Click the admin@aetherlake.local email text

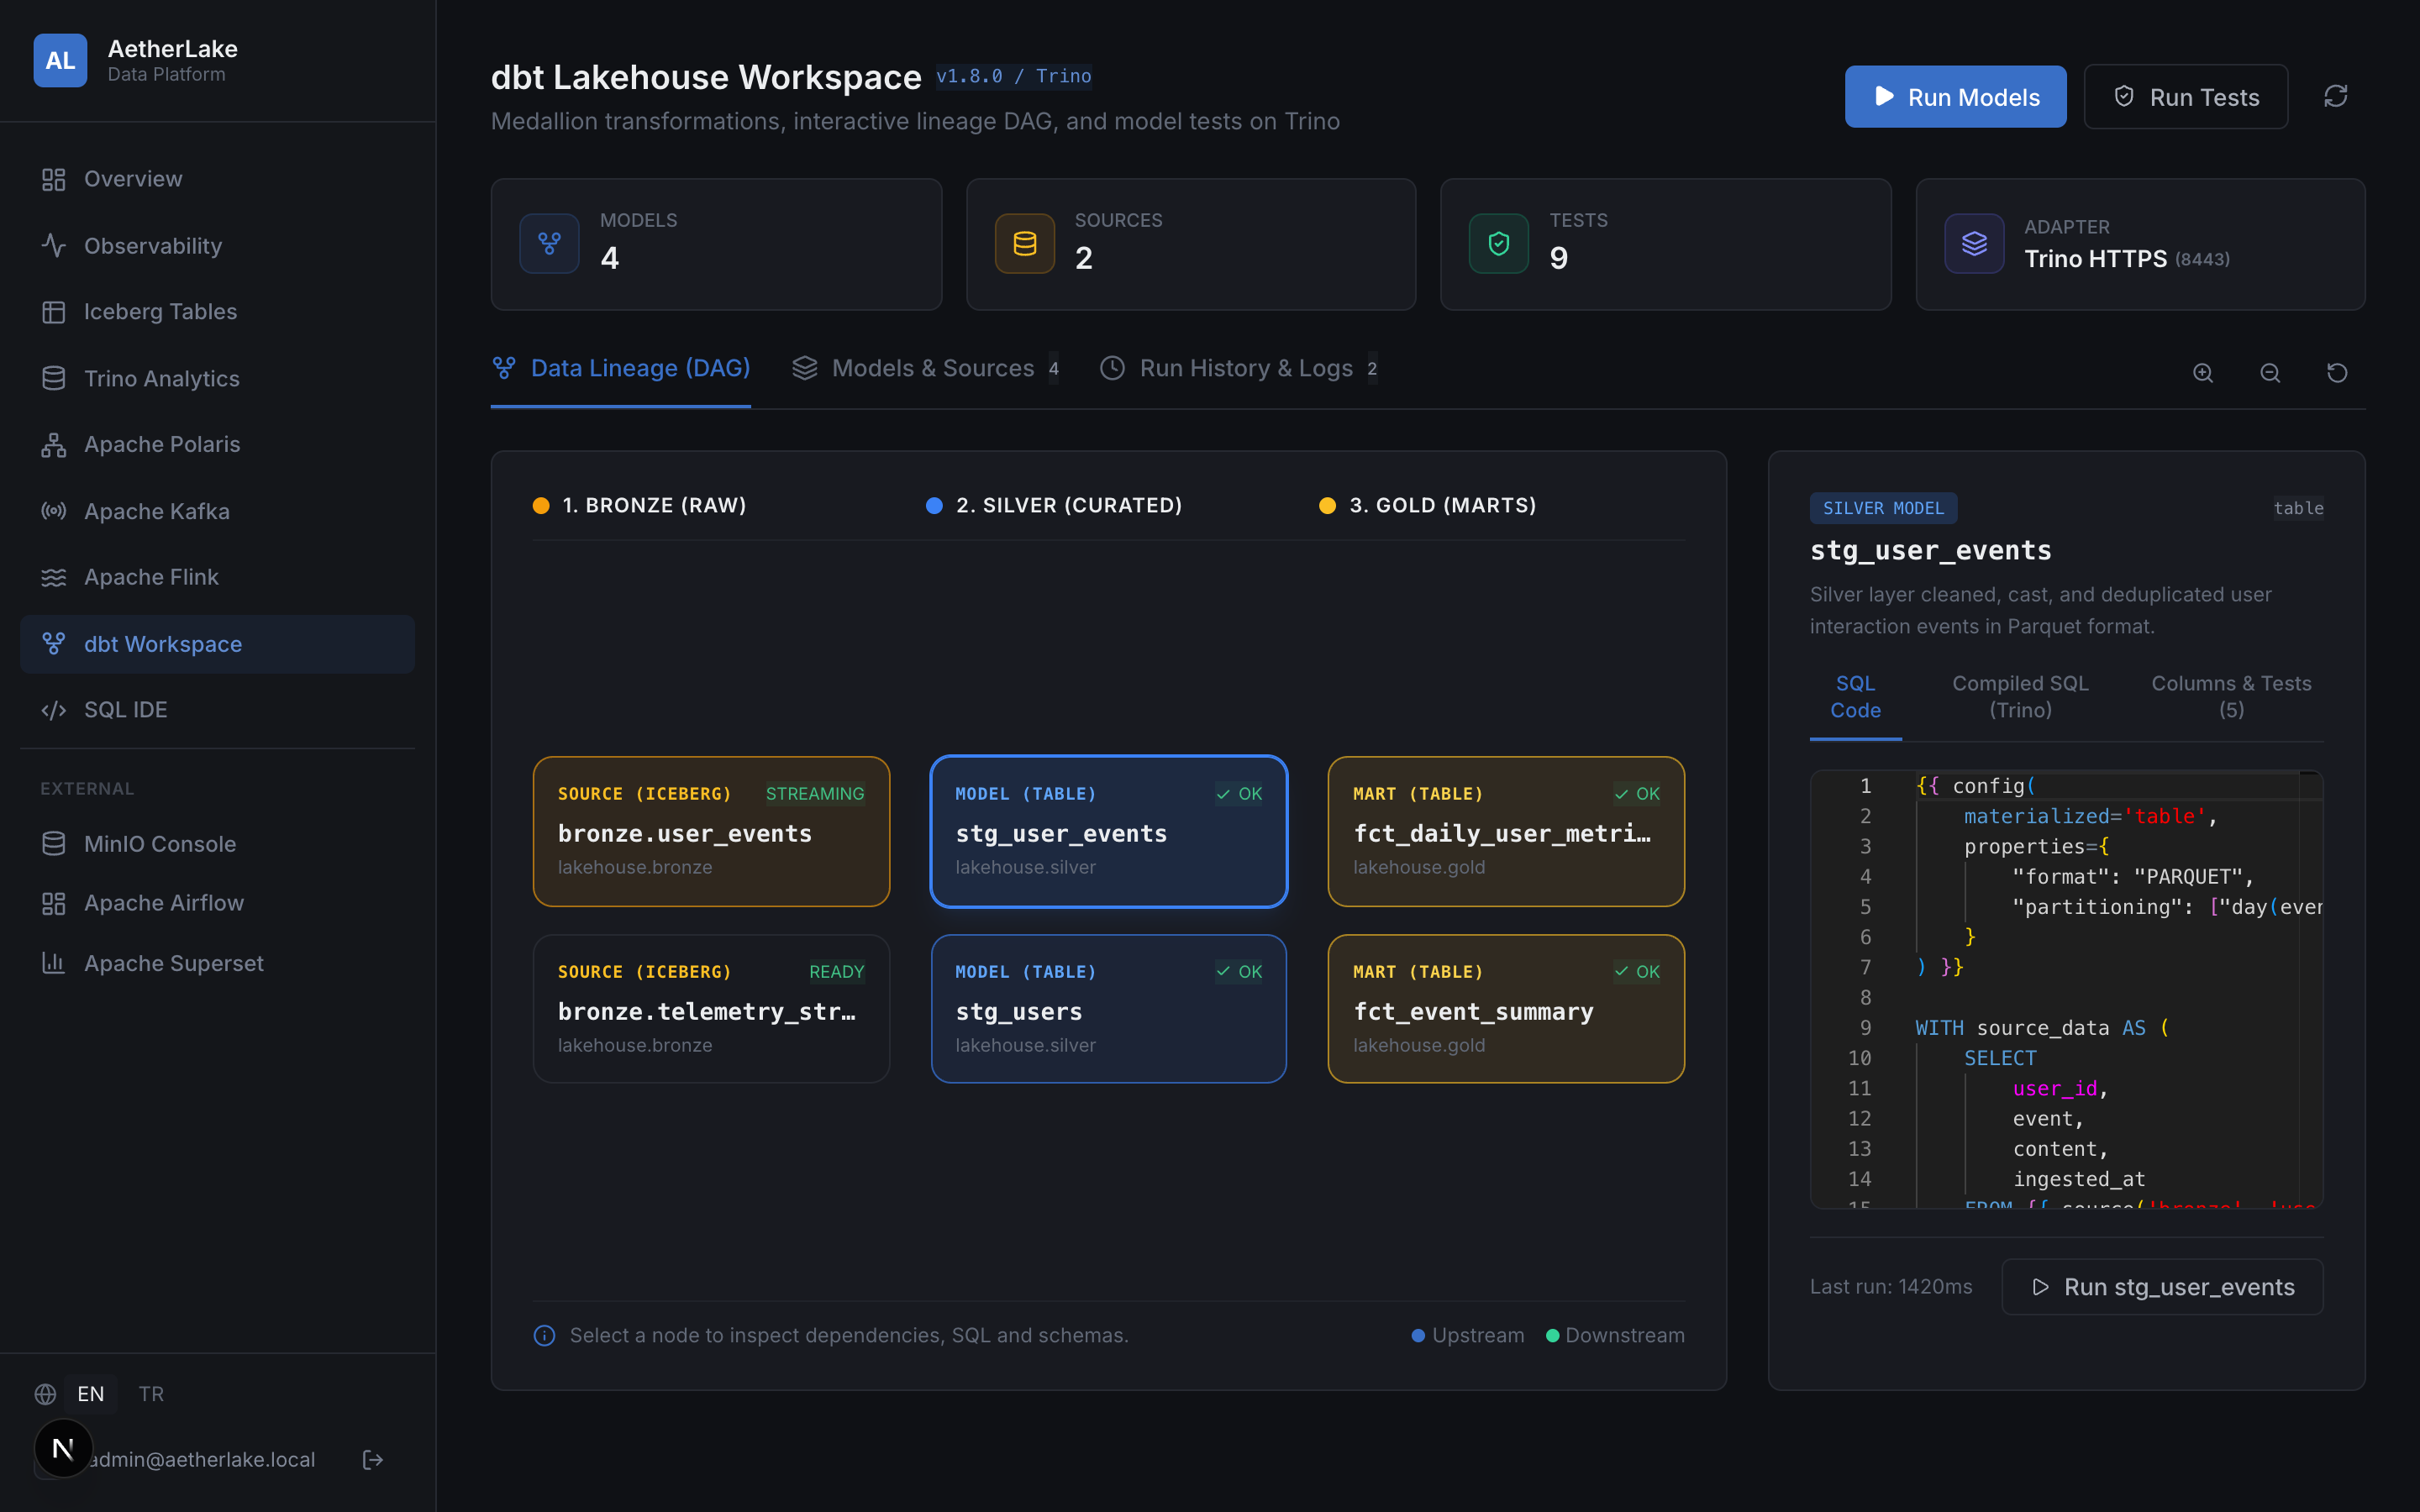click(x=202, y=1460)
